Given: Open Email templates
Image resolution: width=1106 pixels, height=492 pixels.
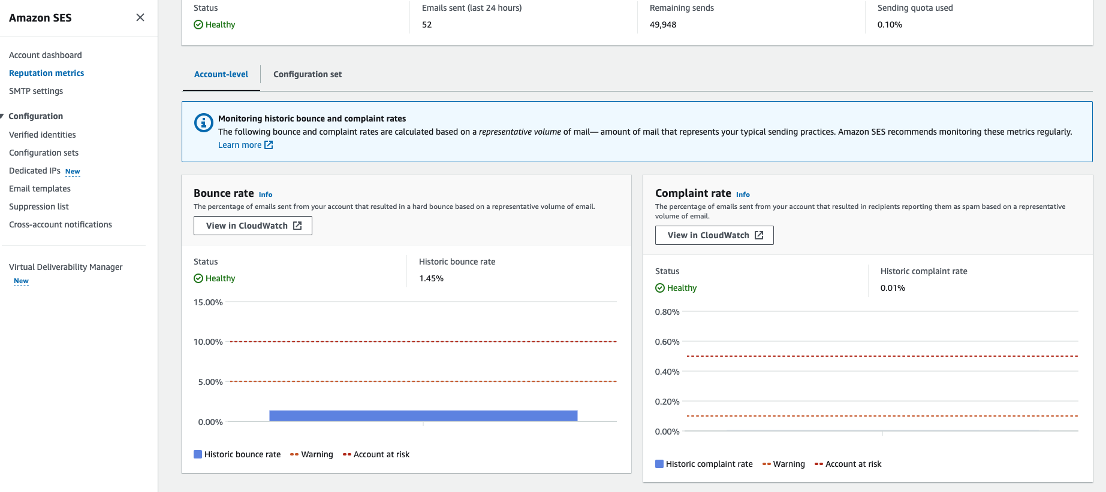Looking at the screenshot, I should pyautogui.click(x=40, y=189).
